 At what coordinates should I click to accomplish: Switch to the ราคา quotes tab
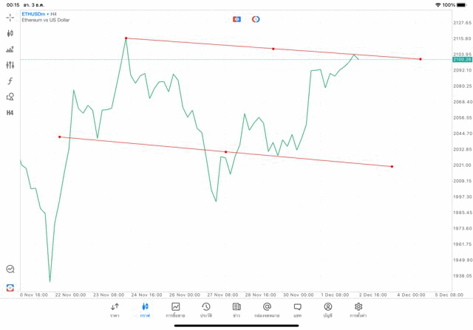tap(115, 310)
